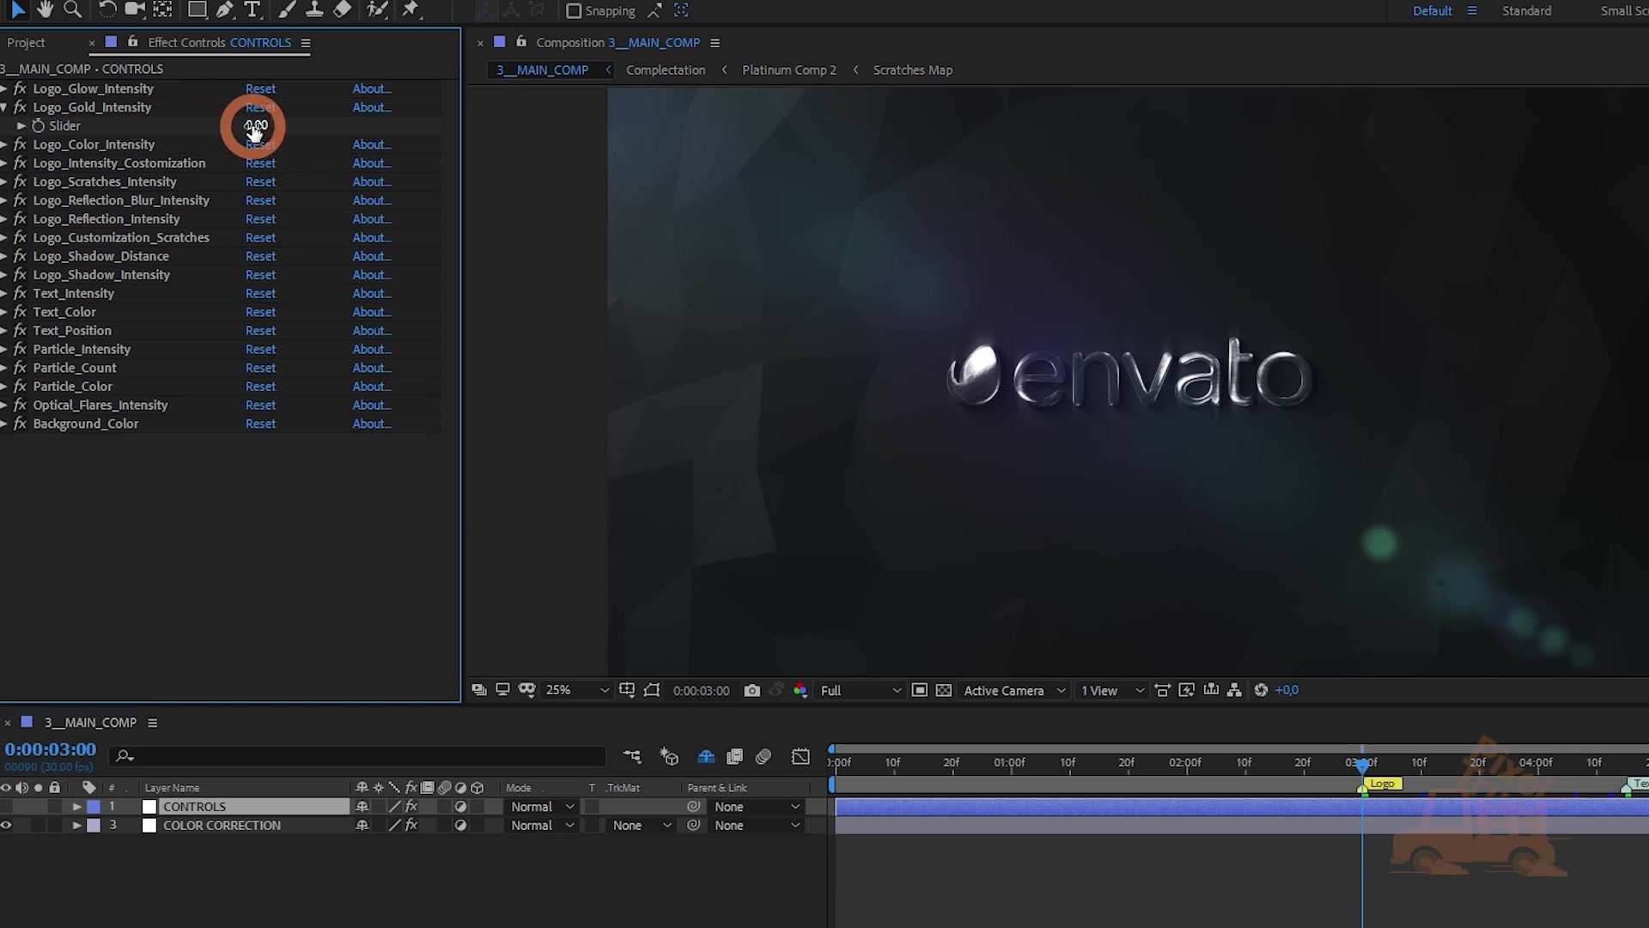Reset the Logo_Glow_Intensity effect
Viewport: 1649px width, 928px height.
pyautogui.click(x=260, y=89)
